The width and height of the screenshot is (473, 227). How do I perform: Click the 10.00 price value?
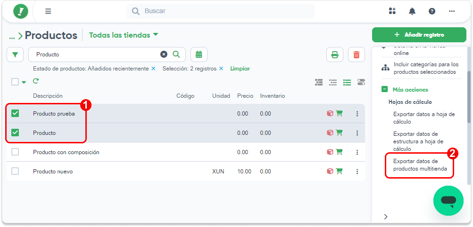pos(244,172)
